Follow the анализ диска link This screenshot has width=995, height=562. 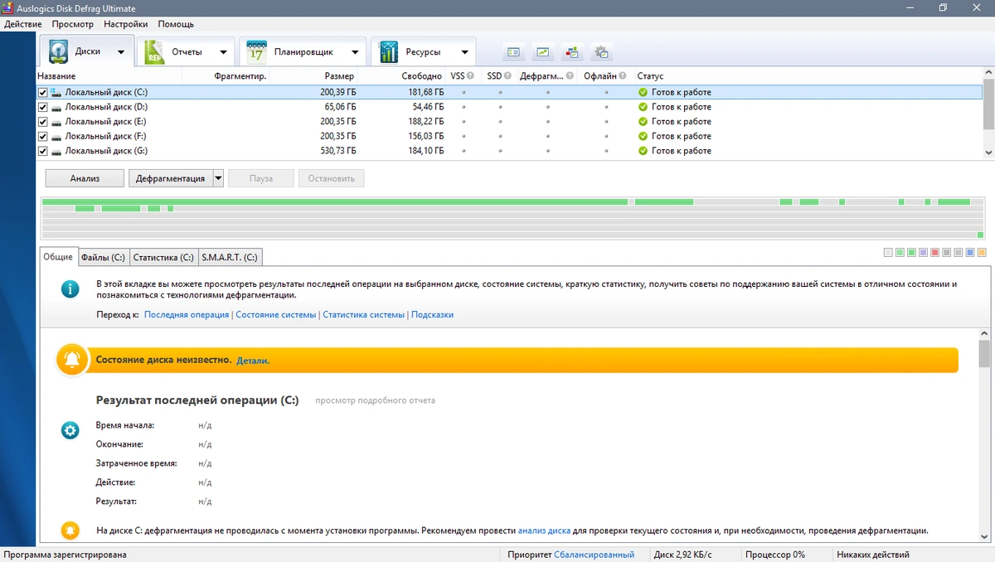coord(544,531)
